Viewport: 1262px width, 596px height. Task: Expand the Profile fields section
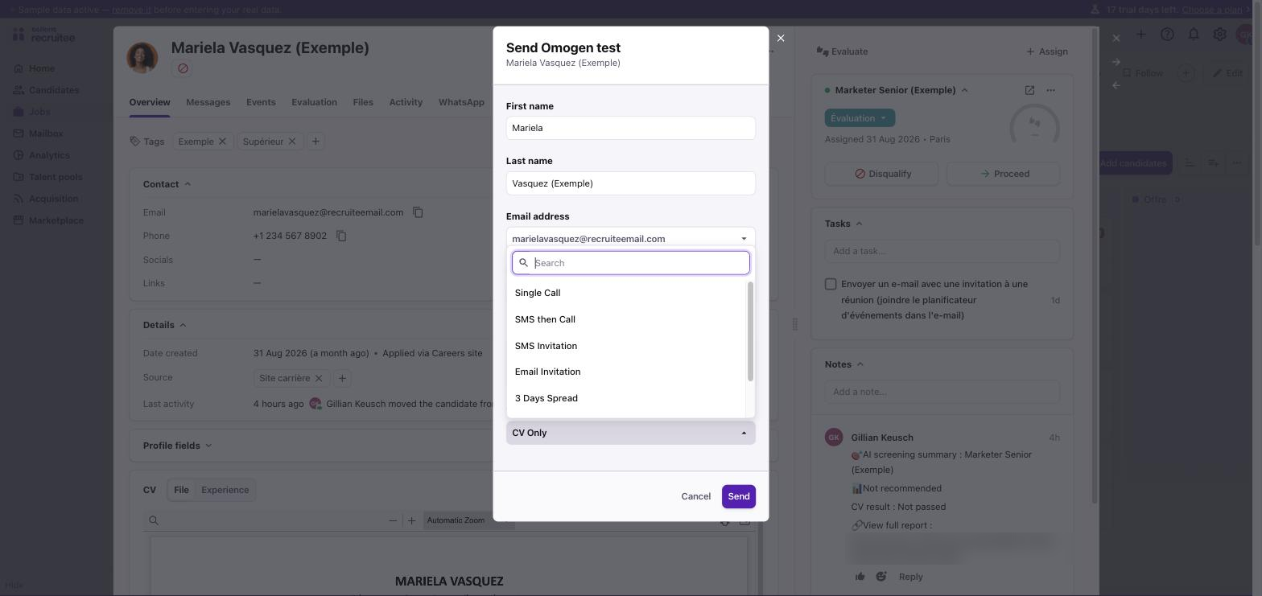(x=178, y=446)
